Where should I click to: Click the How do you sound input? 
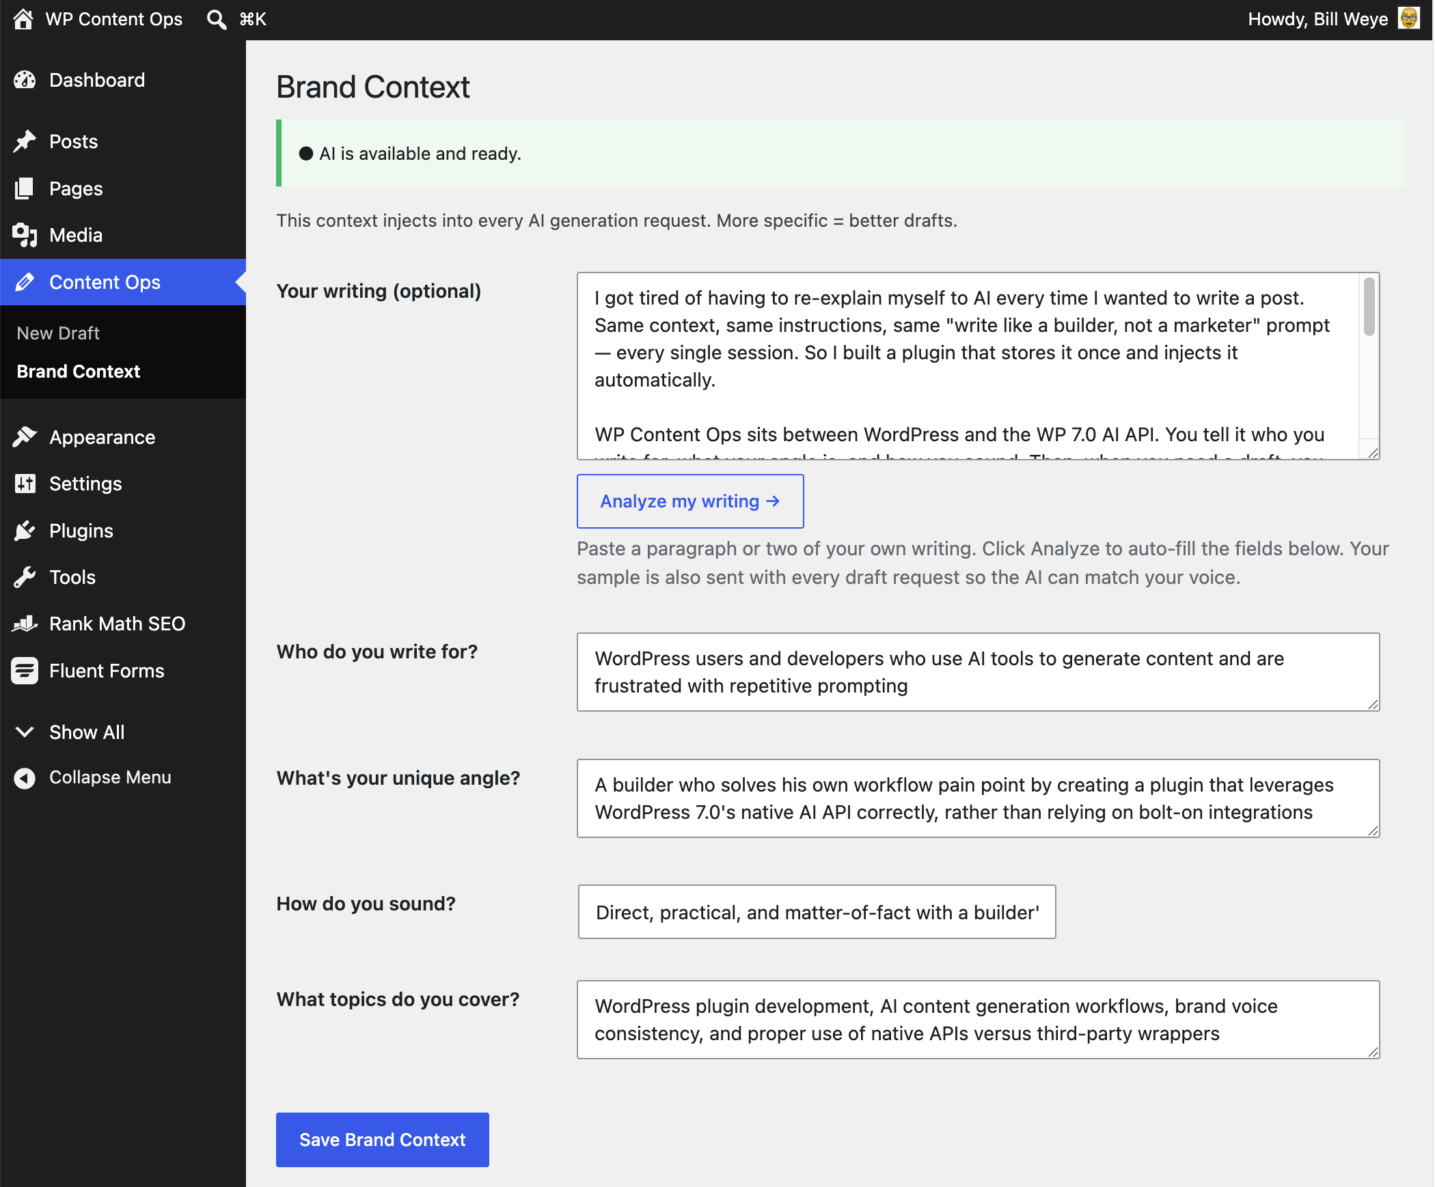(x=817, y=912)
